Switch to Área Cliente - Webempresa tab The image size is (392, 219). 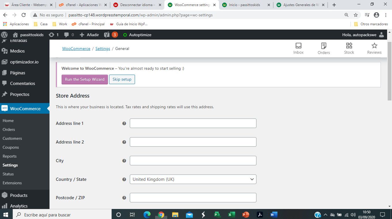[x=28, y=5]
